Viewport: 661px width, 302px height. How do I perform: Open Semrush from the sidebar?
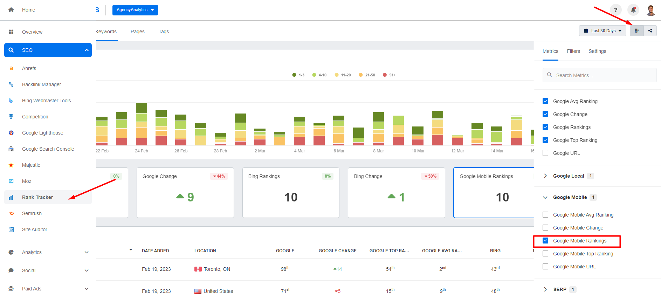[x=32, y=213]
